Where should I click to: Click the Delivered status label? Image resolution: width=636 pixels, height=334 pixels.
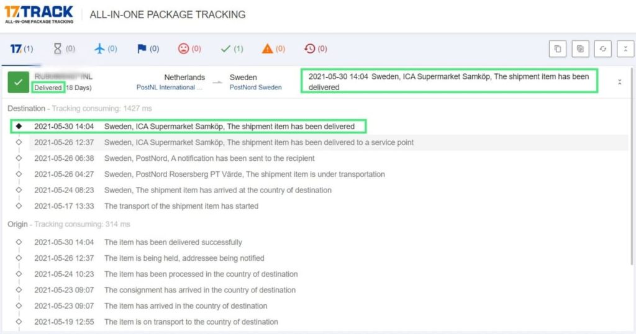pyautogui.click(x=48, y=88)
